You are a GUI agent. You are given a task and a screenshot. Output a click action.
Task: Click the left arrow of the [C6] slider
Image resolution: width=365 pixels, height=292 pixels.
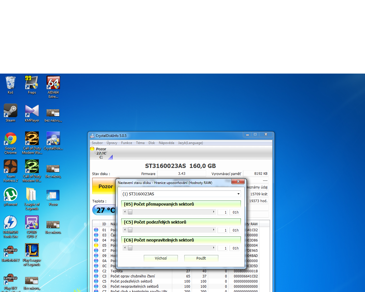[125, 248]
